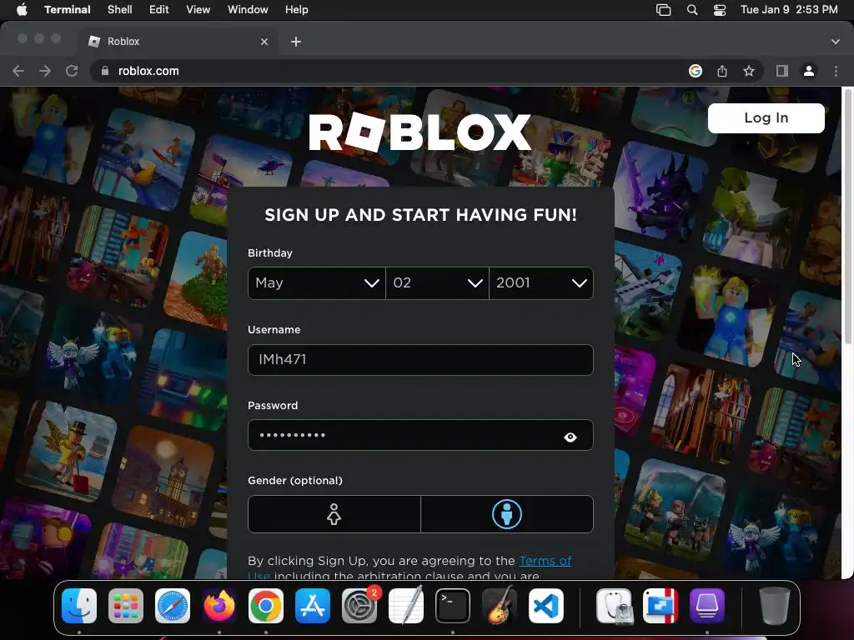Open the Google icon in address bar
Viewport: 854px width, 640px height.
(x=695, y=71)
